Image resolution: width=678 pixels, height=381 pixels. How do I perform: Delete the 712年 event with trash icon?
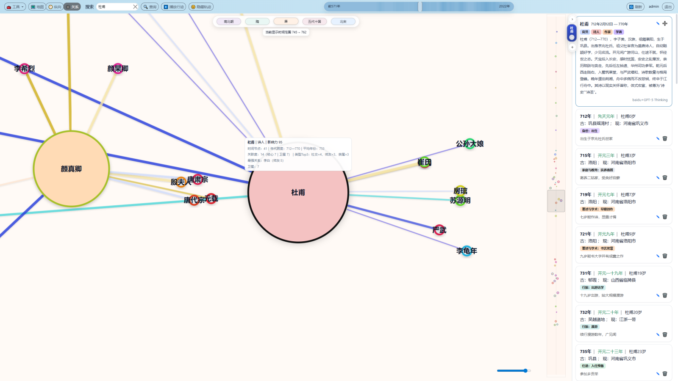pos(665,138)
